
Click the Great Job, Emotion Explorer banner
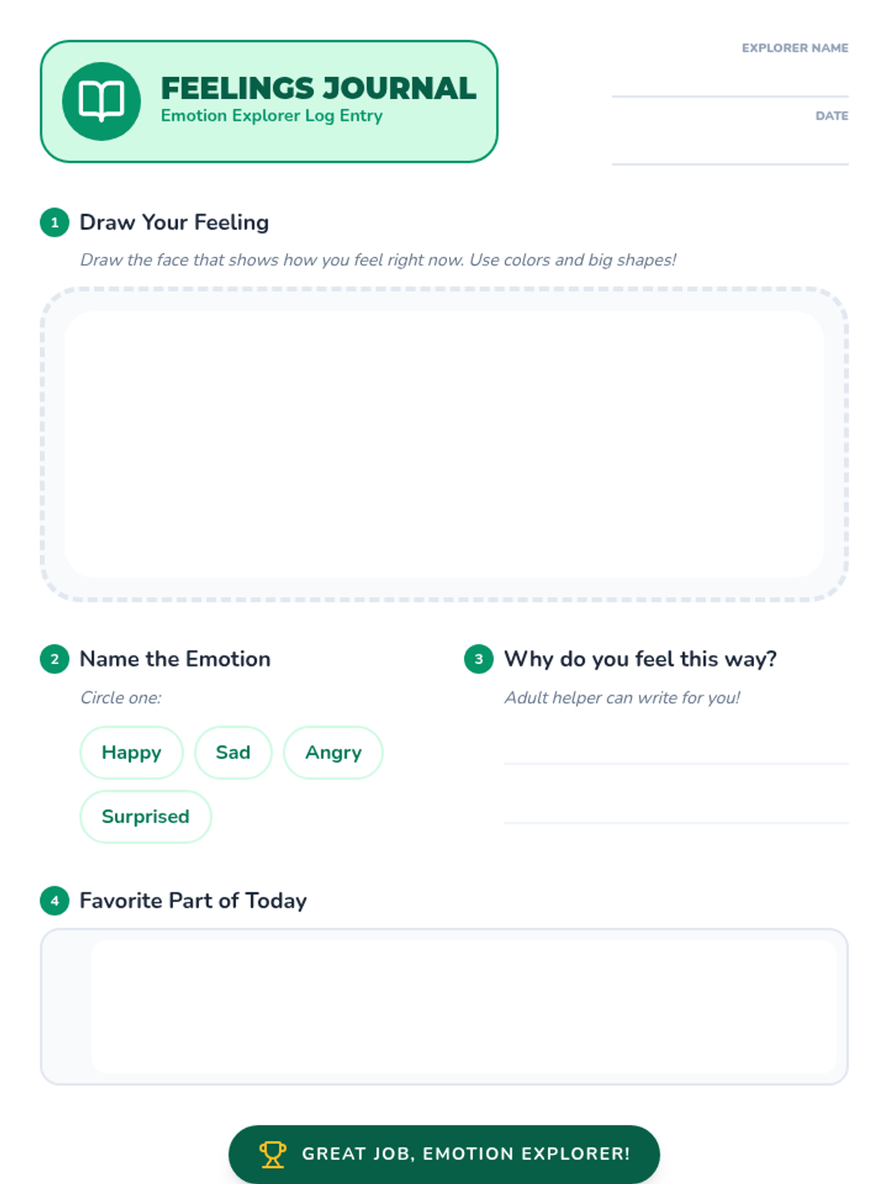pyautogui.click(x=444, y=1154)
